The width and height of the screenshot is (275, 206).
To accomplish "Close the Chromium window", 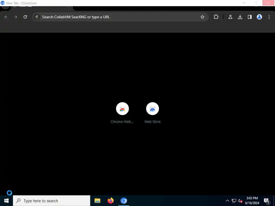I will [x=269, y=3].
